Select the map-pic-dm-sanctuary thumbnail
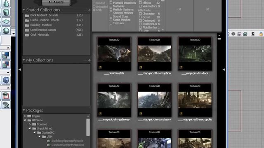 pyautogui.click(x=154, y=100)
